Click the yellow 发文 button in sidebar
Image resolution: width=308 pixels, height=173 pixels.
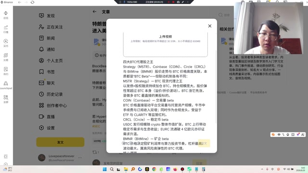tap(60, 142)
